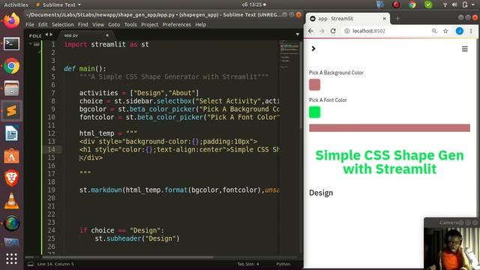Image resolution: width=480 pixels, height=270 pixels.
Task: Click the Camera window preview
Action: point(451,248)
